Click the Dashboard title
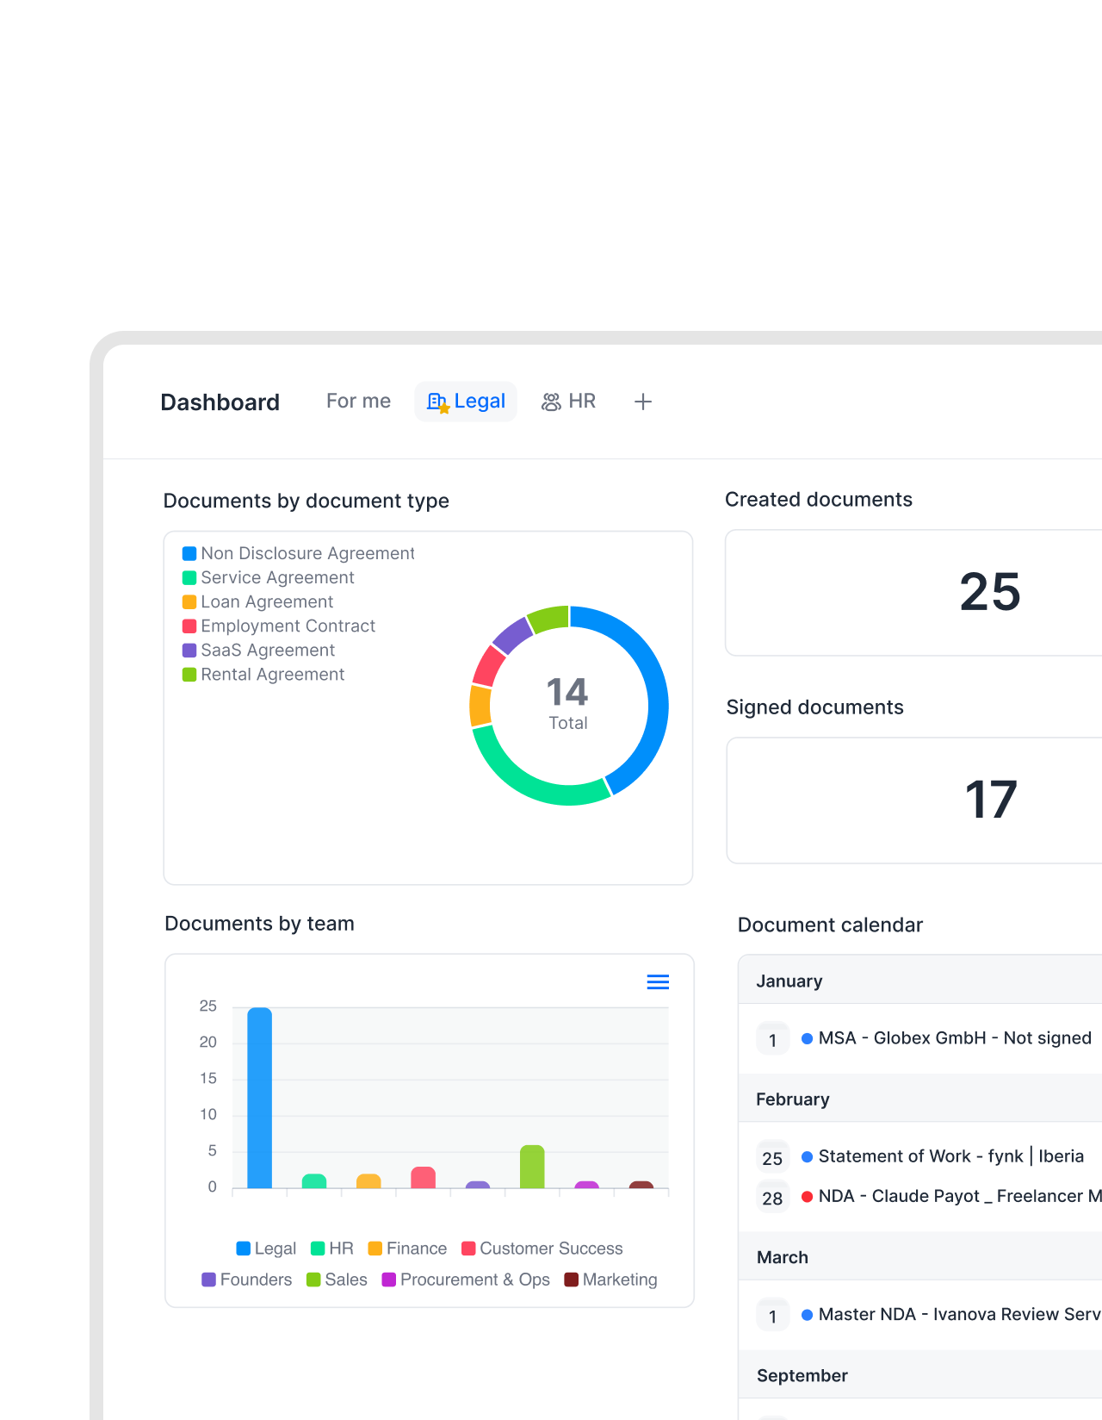Viewport: 1102px width, 1420px height. 220,402
